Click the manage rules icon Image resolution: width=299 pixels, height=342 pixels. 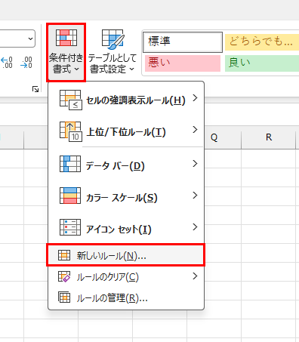(x=64, y=297)
